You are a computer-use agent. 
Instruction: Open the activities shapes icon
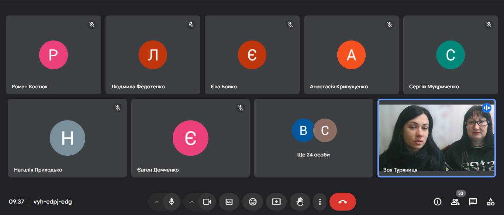point(491,202)
